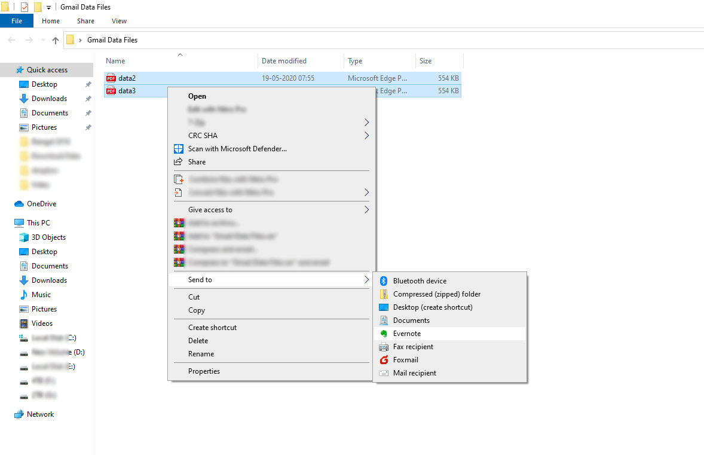
Task: Click the Videos filmstrip icon in sidebar
Action: coord(24,323)
